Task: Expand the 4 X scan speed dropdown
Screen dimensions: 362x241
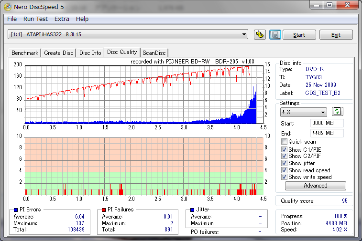Action: pyautogui.click(x=303, y=112)
